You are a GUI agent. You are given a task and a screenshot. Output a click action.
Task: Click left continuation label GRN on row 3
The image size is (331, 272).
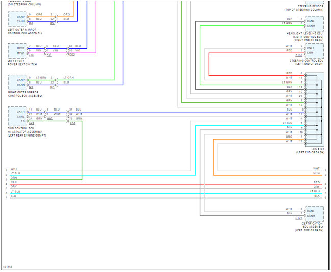point(14,178)
